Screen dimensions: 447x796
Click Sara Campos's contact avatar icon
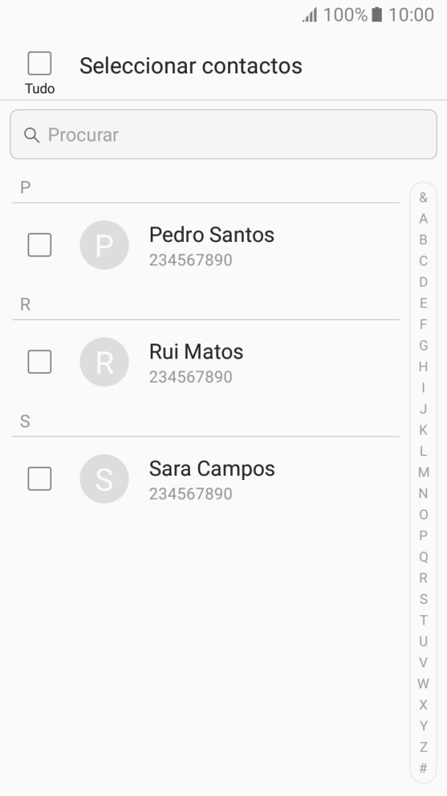(x=104, y=479)
